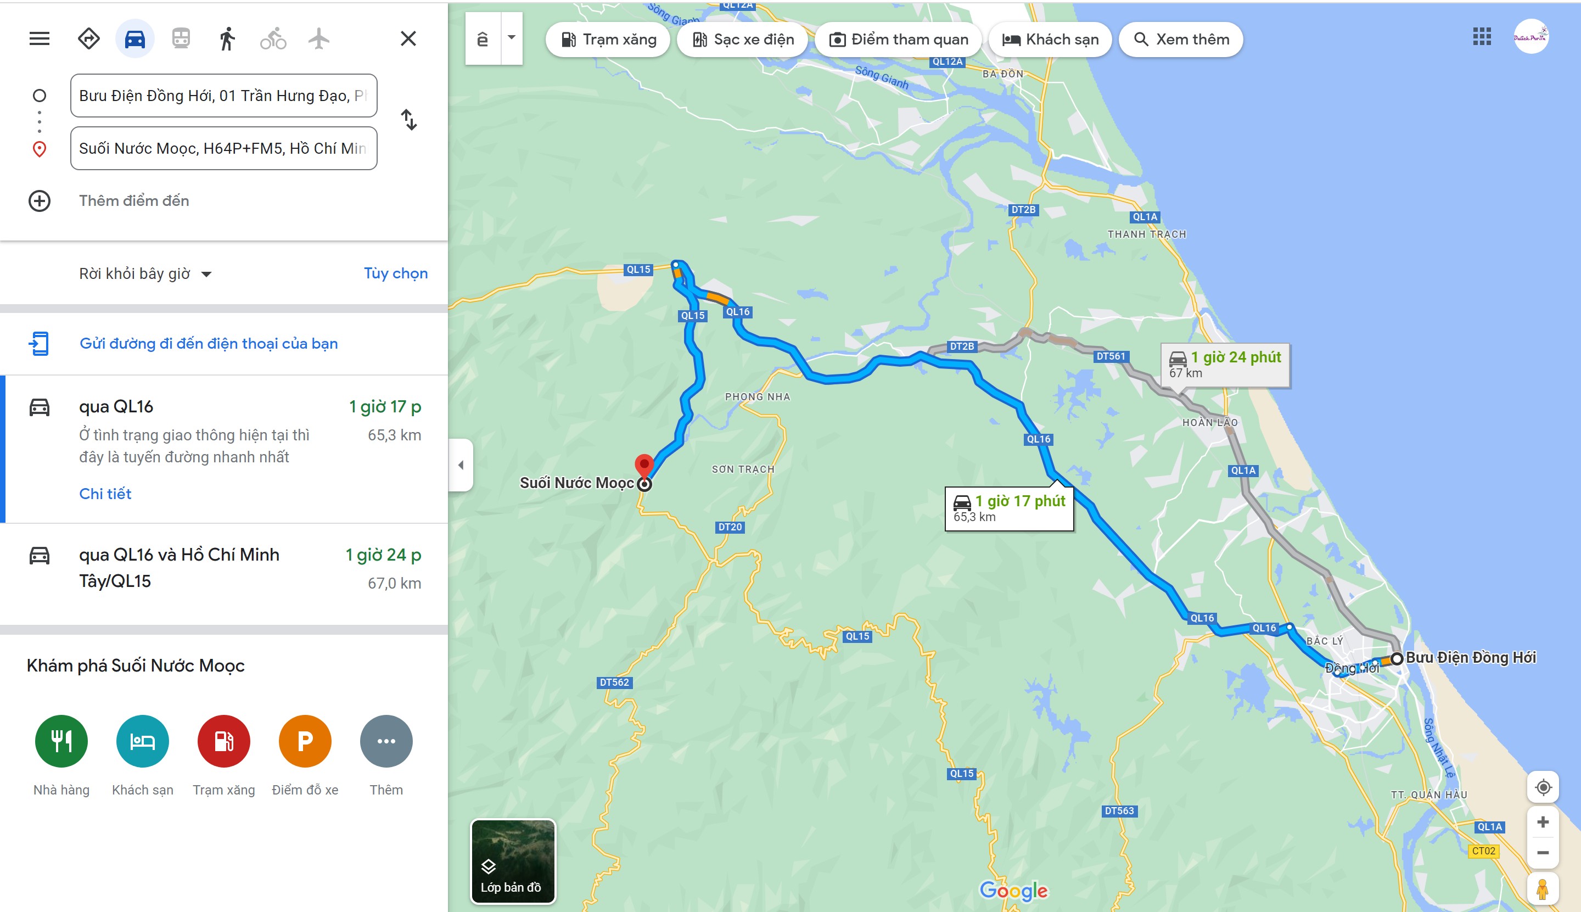Collapse the side panel arrow
The image size is (1581, 912).
click(461, 465)
